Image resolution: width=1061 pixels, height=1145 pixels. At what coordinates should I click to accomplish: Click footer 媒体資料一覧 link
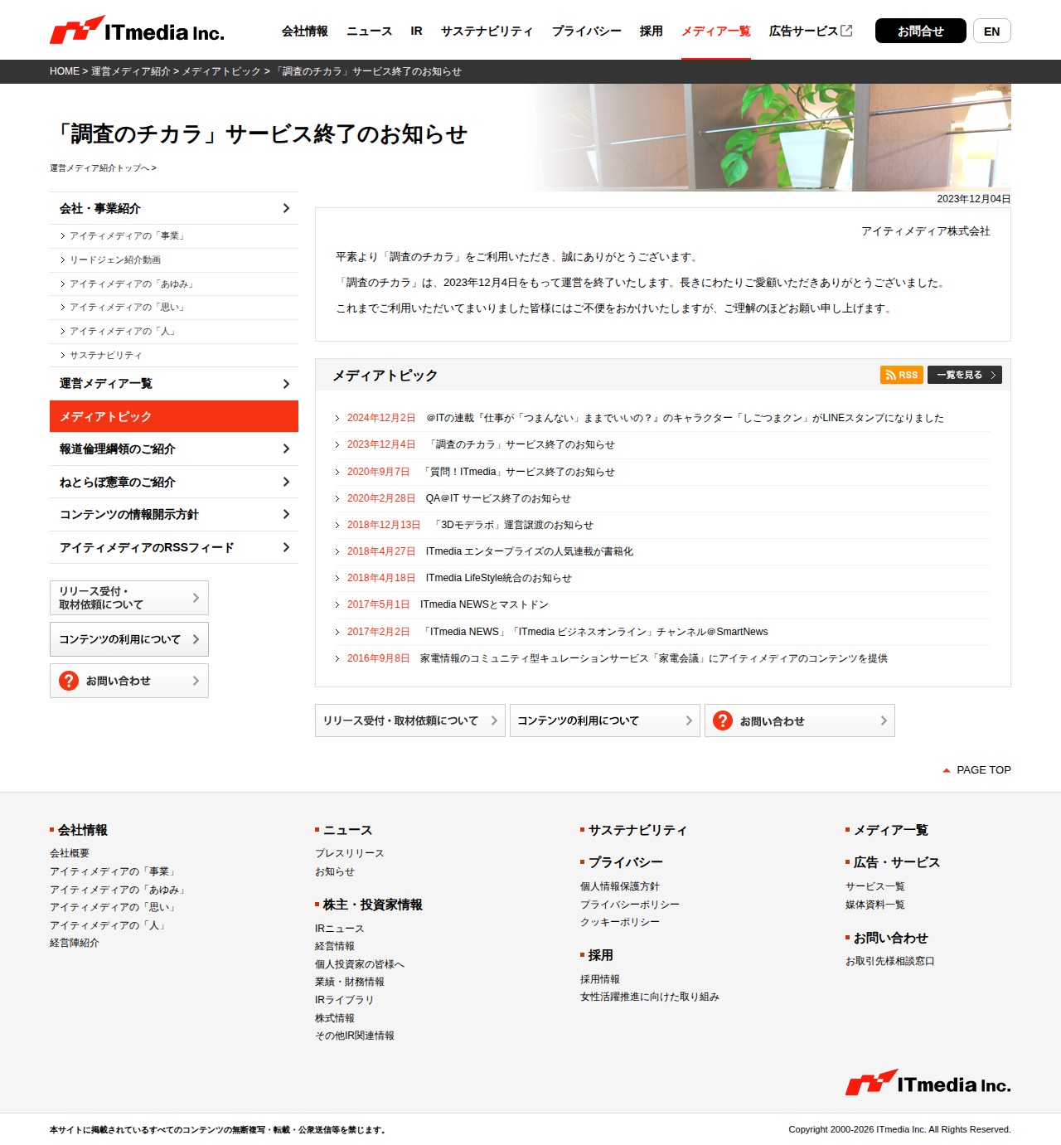click(x=875, y=905)
